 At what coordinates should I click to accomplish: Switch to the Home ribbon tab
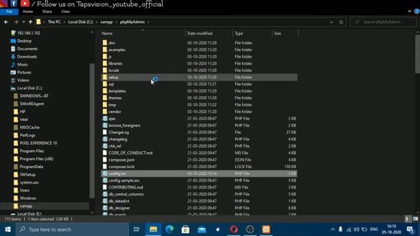[28, 12]
